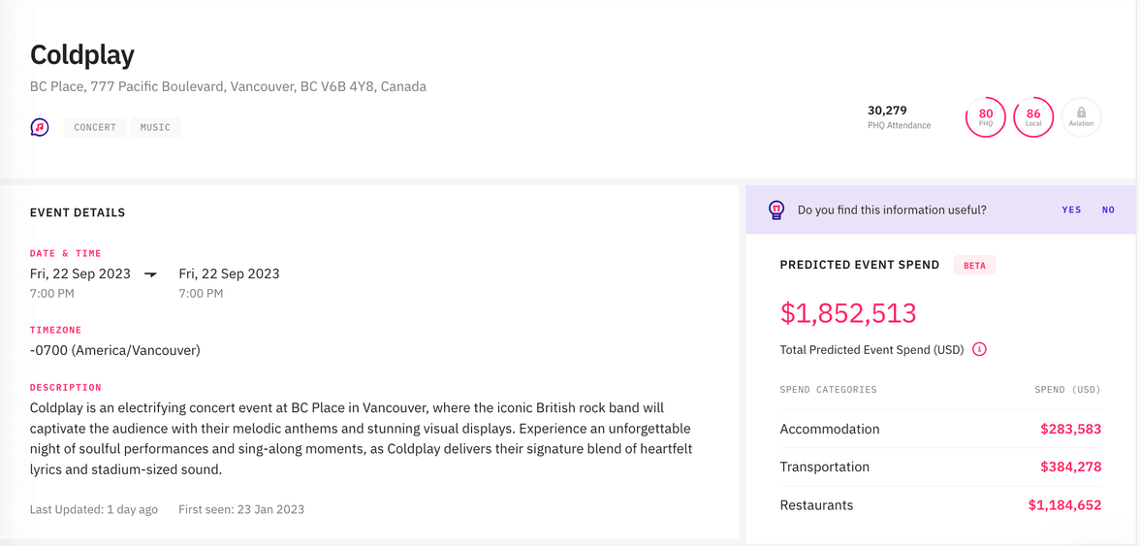Click the Accommodation spend row

pos(830,429)
